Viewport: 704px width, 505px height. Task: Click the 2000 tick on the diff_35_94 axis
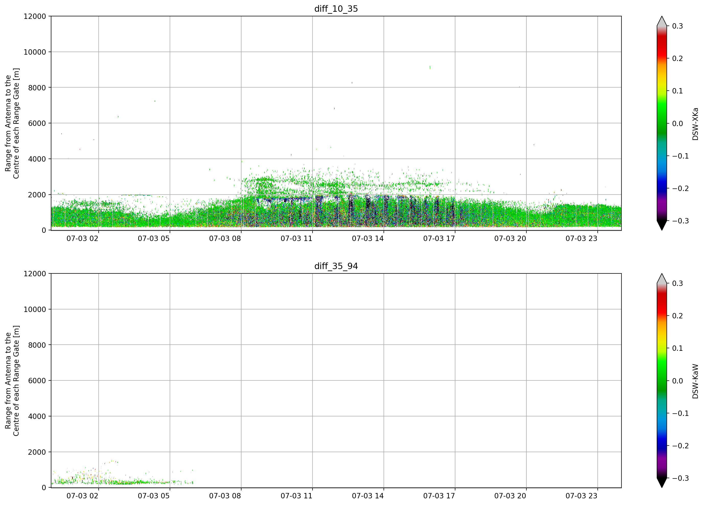37,452
